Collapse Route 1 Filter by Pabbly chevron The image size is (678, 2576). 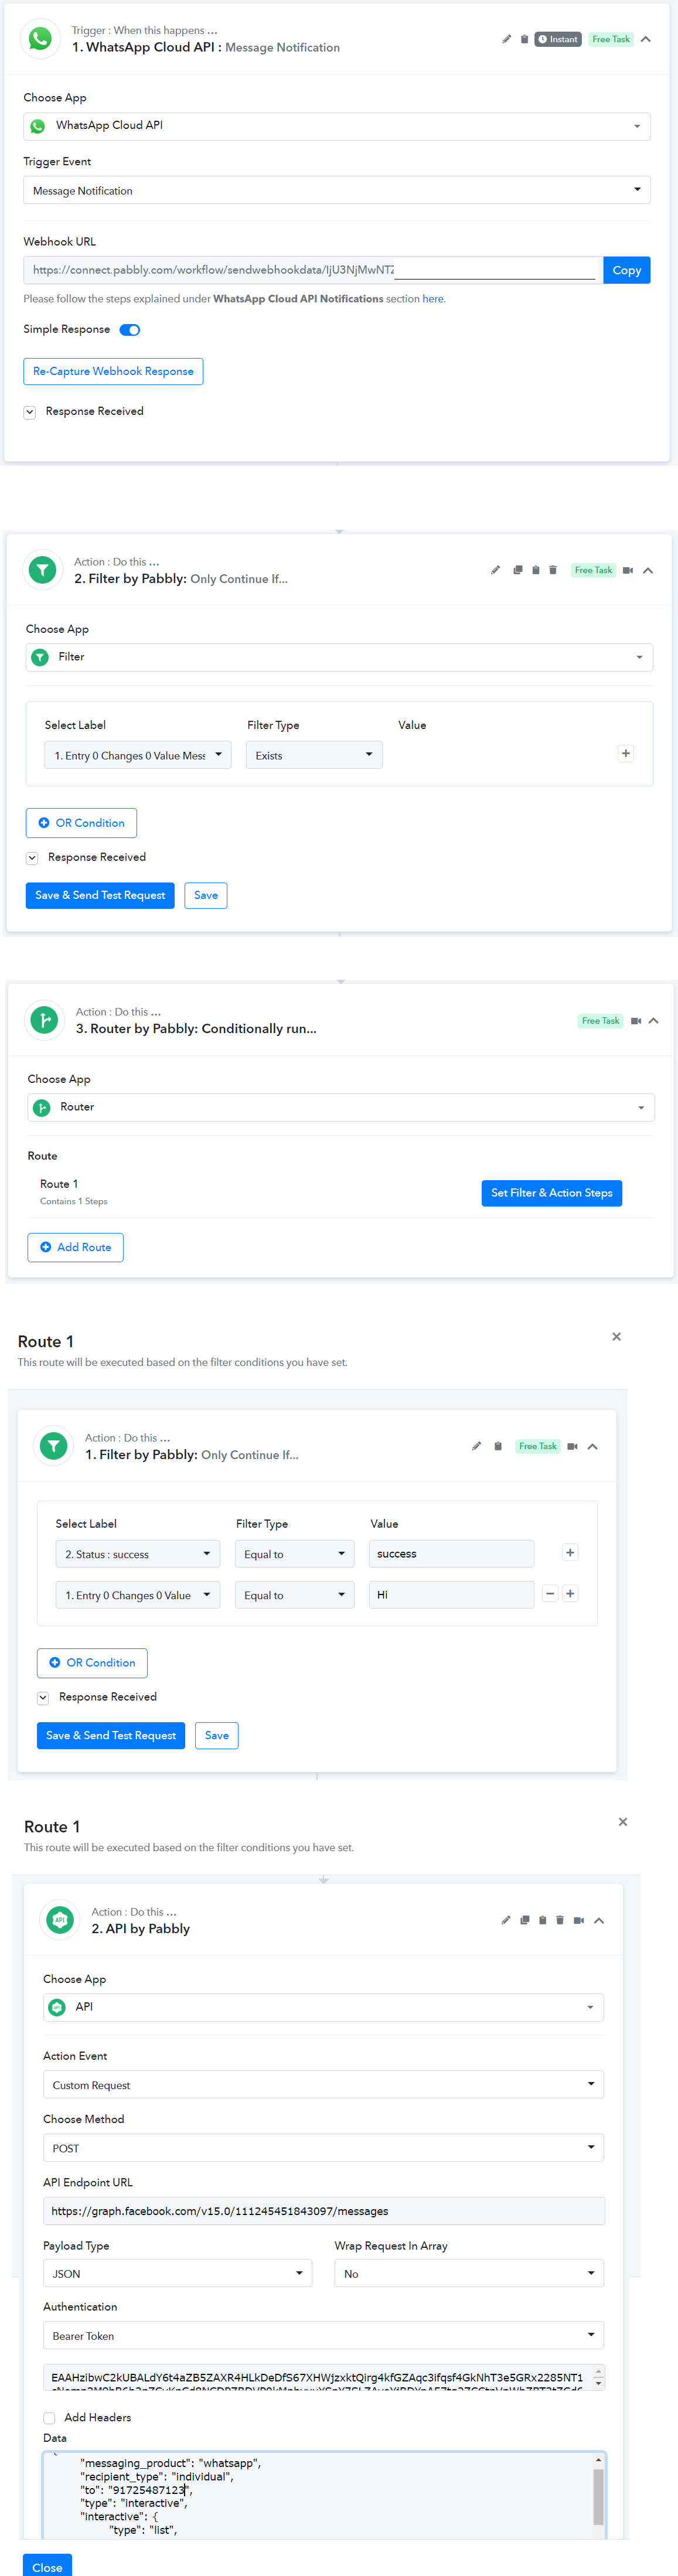pos(593,1446)
